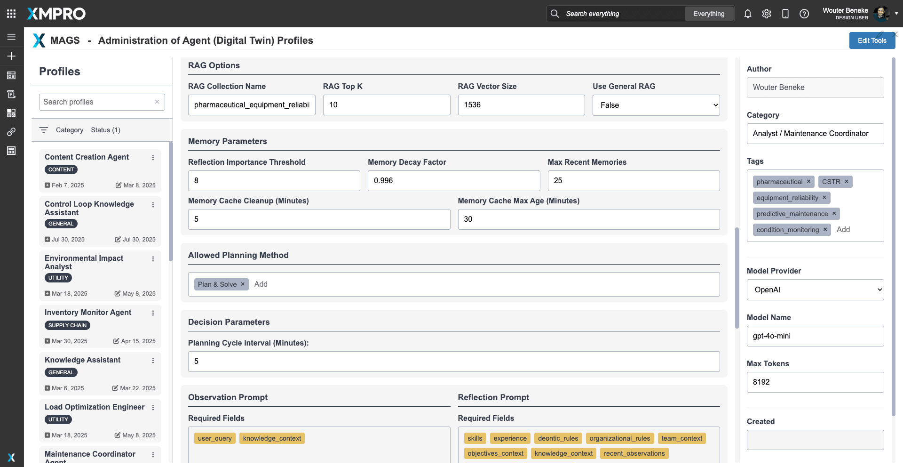Expand the Everything search scope selector
903x467 pixels.
coord(708,14)
